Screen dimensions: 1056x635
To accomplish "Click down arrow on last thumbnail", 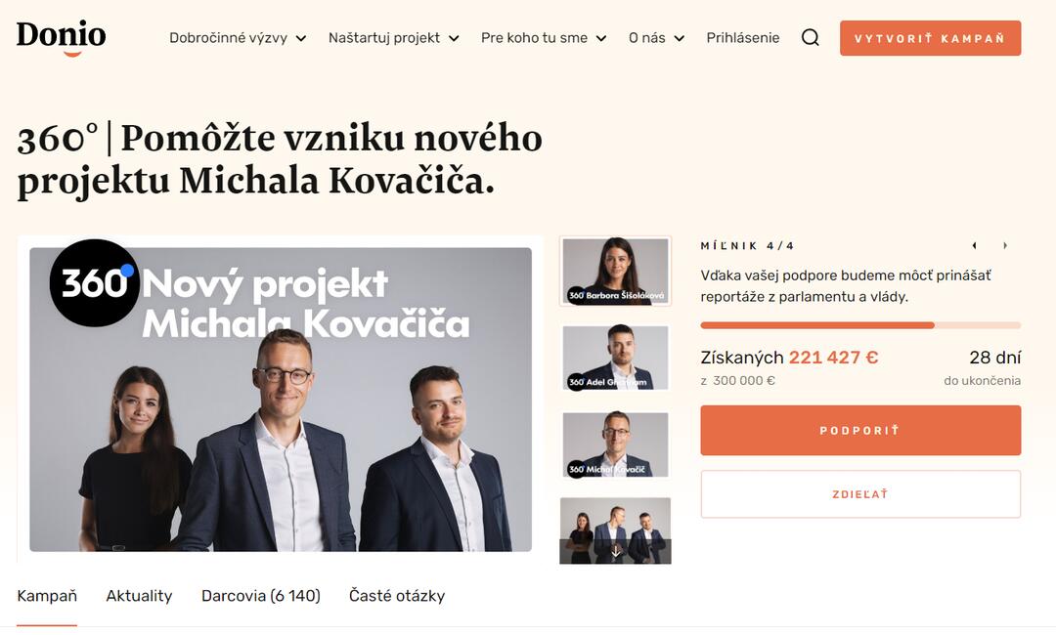I will (616, 552).
